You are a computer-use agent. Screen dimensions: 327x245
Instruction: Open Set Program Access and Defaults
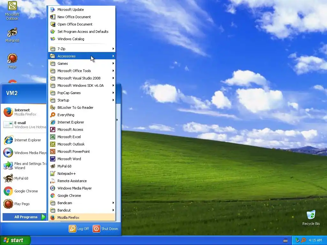click(82, 32)
